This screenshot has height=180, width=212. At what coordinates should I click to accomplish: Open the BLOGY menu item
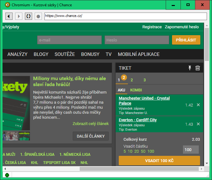click(41, 54)
